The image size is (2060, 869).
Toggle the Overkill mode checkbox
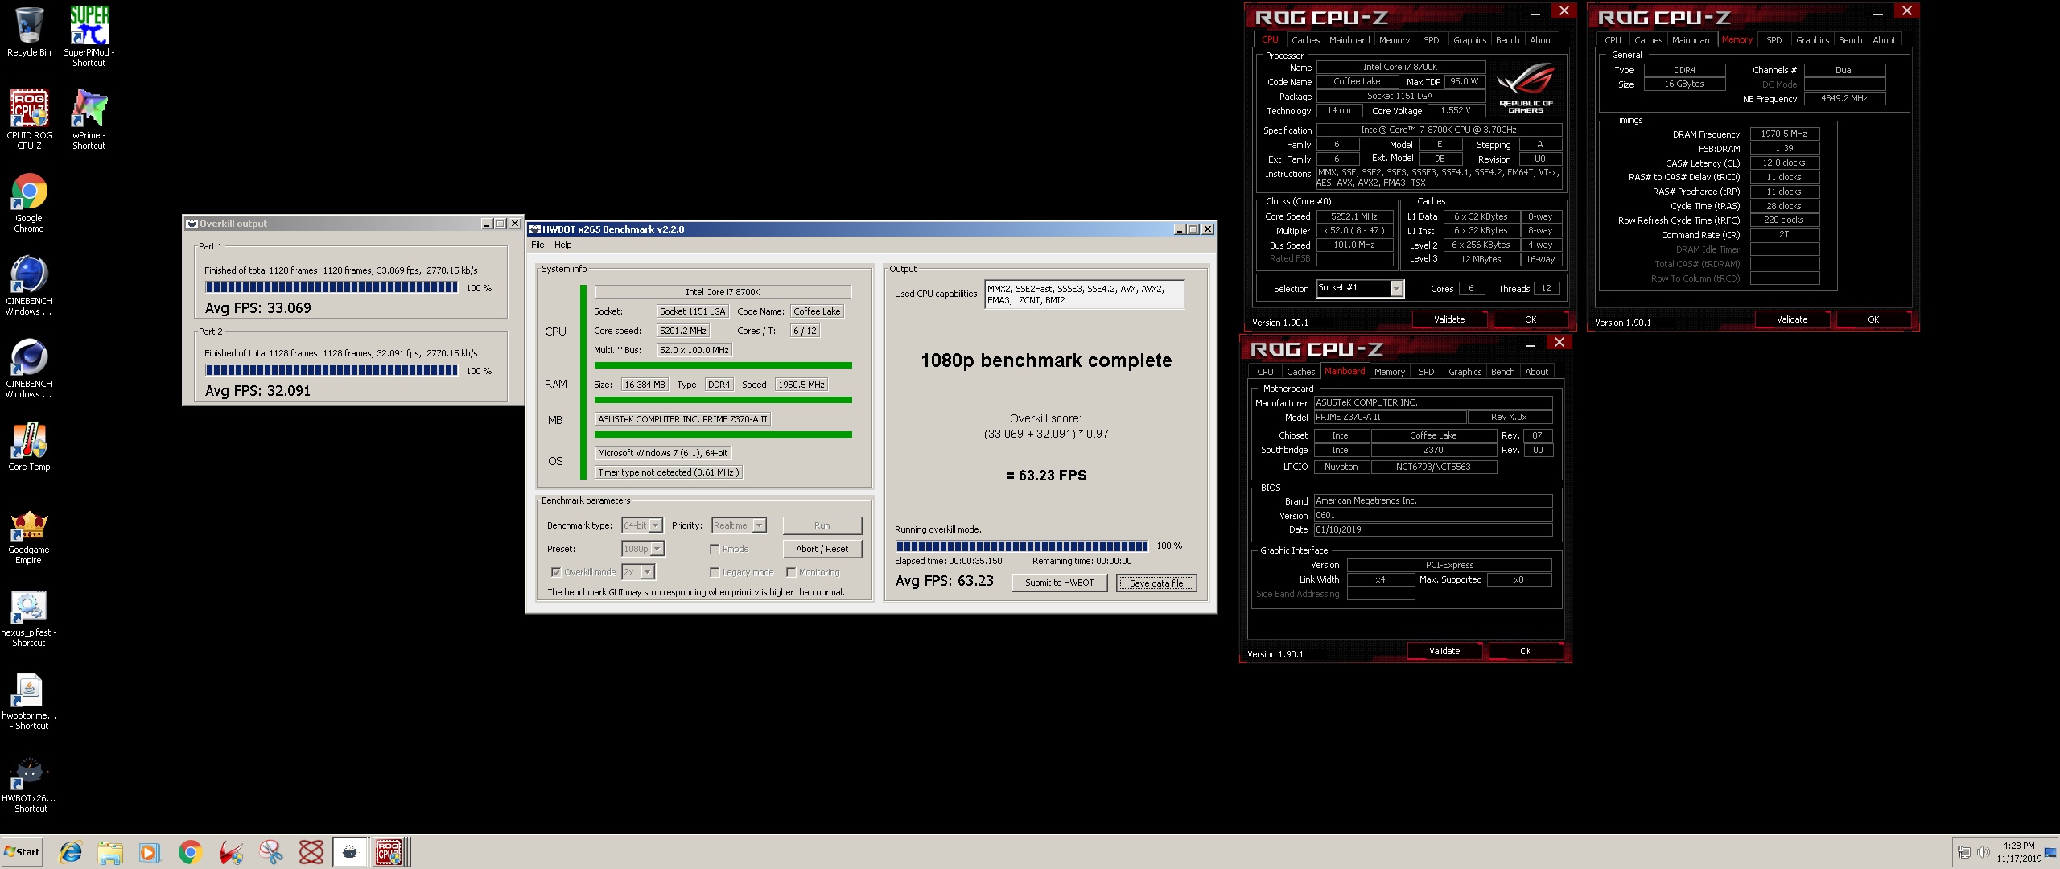pyautogui.click(x=556, y=572)
